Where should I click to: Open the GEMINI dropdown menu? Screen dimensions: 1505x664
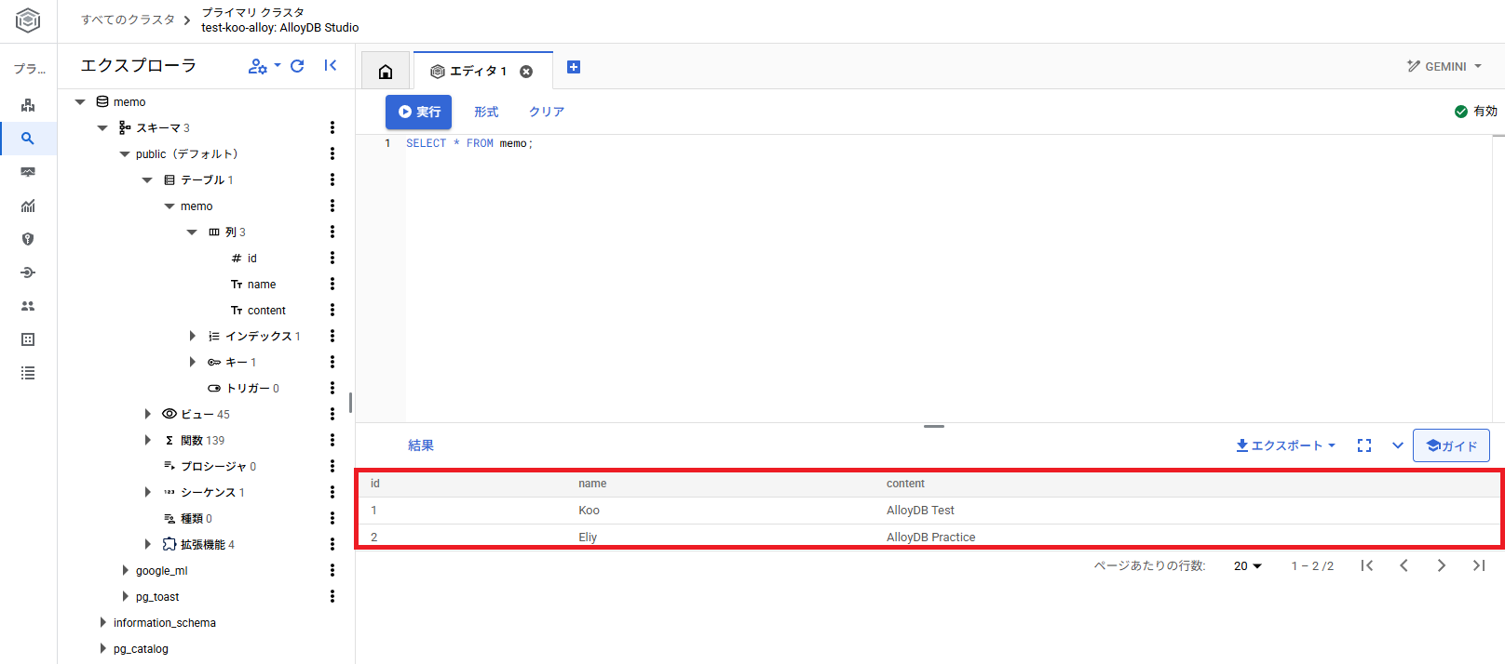[x=1444, y=66]
